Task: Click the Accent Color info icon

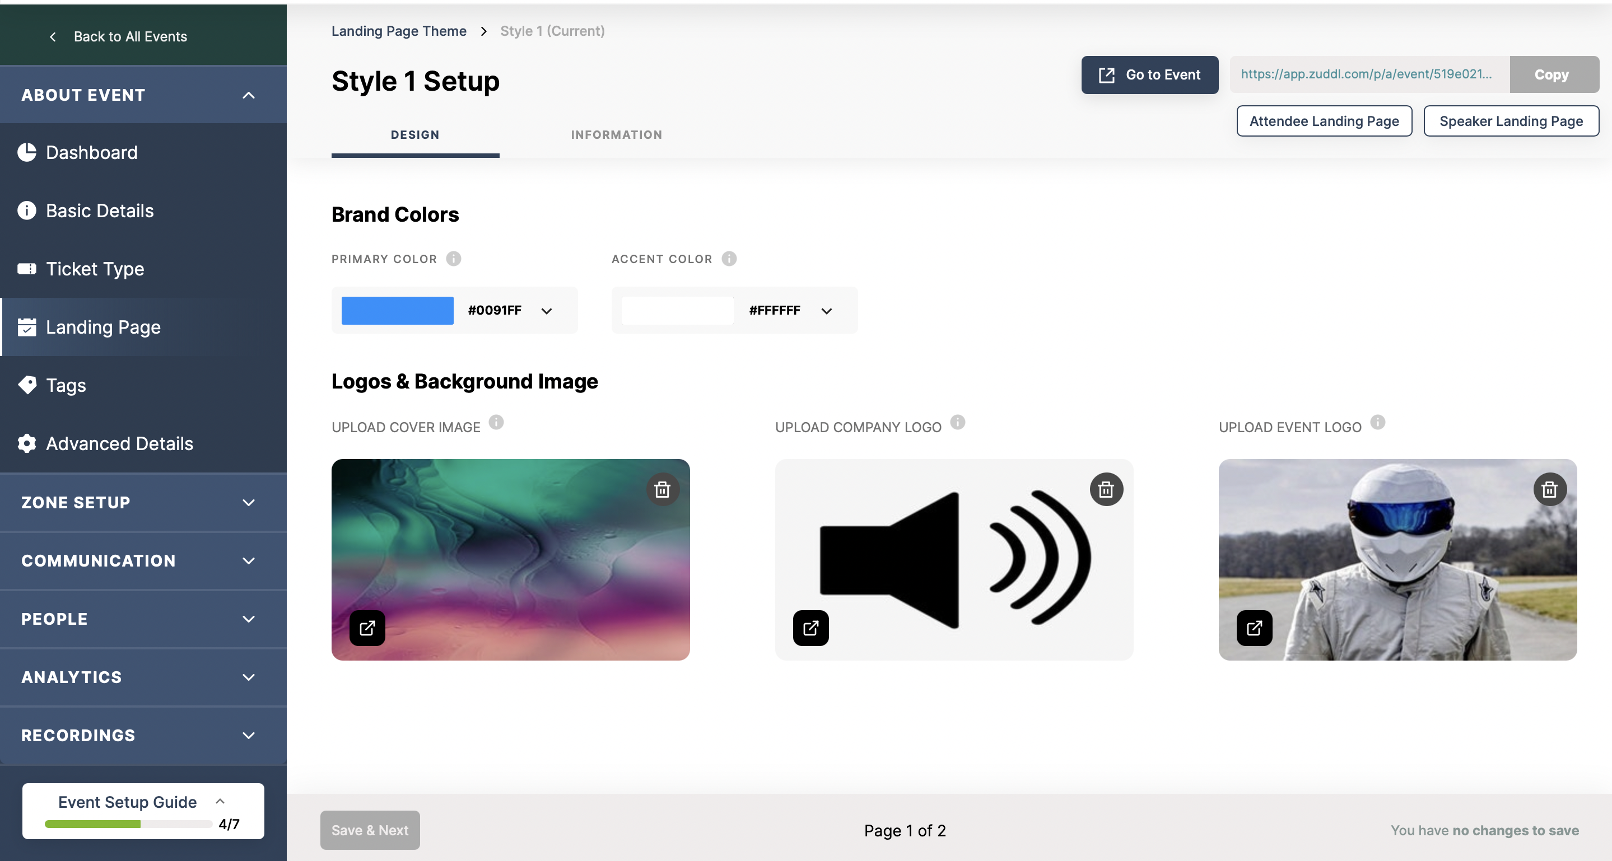Action: 729,259
